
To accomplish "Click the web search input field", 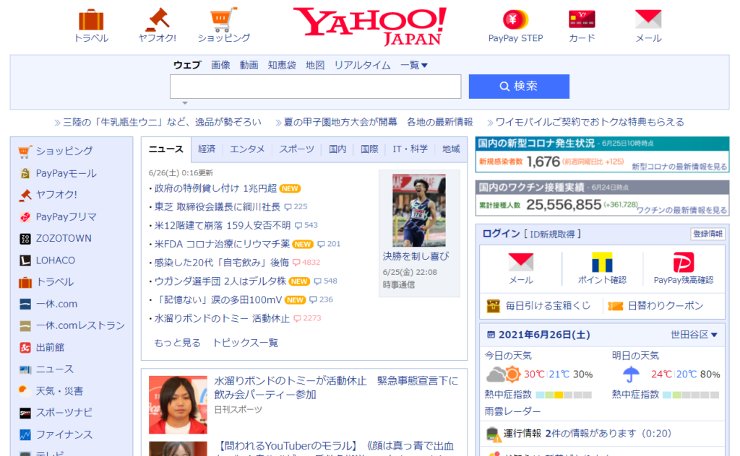I will 315,87.
